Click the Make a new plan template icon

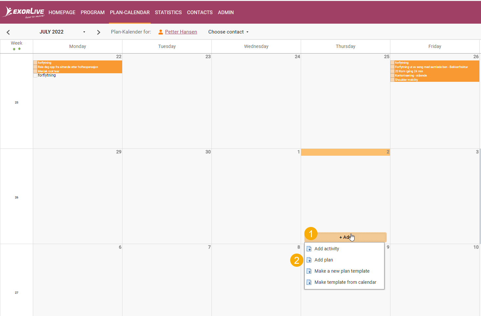coord(309,271)
